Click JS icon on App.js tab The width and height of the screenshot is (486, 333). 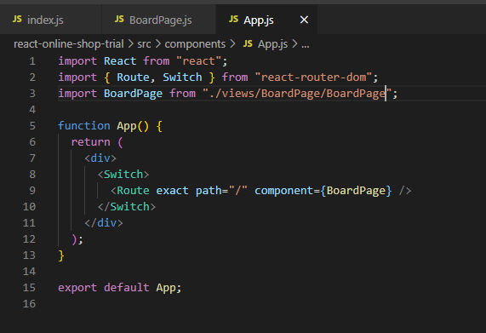point(234,20)
